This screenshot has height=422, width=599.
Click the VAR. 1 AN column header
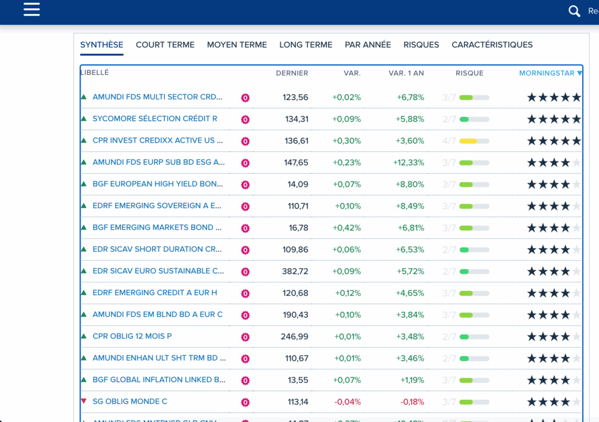tap(406, 73)
